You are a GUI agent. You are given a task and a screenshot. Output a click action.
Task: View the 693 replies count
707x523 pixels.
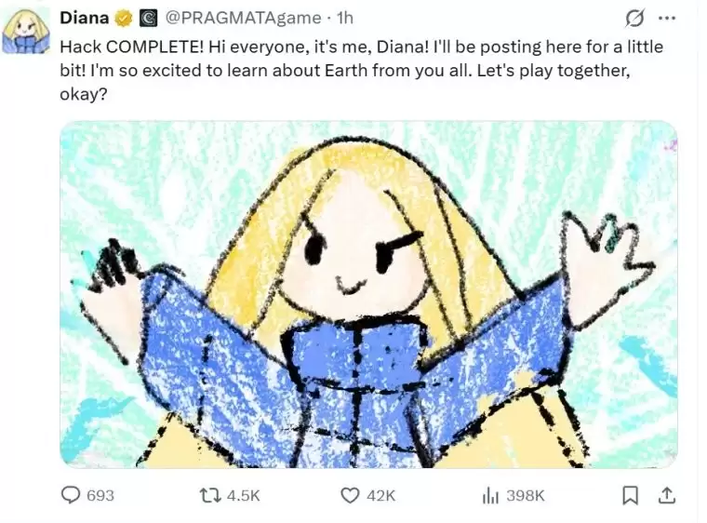coord(100,495)
